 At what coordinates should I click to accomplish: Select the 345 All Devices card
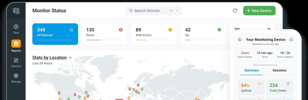[55, 34]
